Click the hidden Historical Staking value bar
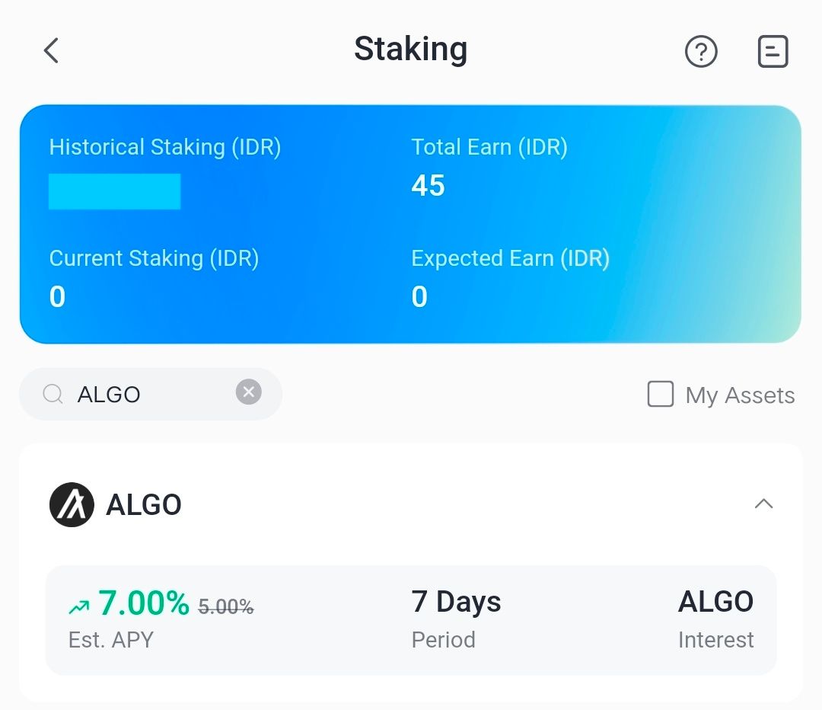Viewport: 822px width, 710px height. [x=115, y=191]
